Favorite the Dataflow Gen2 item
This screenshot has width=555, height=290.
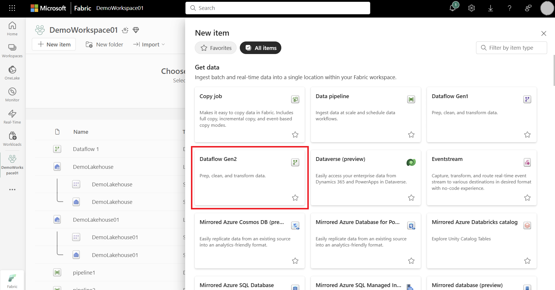(x=295, y=198)
